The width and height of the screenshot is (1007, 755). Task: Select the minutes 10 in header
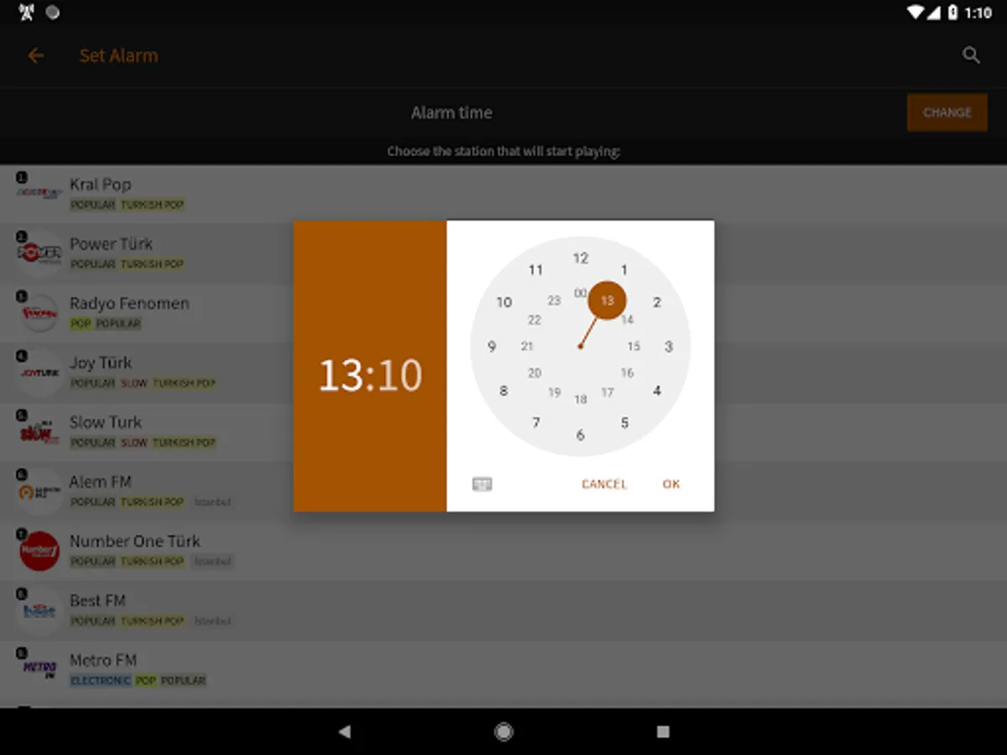399,375
